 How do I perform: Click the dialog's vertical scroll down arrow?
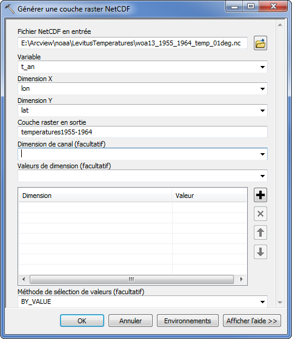pos(280,303)
